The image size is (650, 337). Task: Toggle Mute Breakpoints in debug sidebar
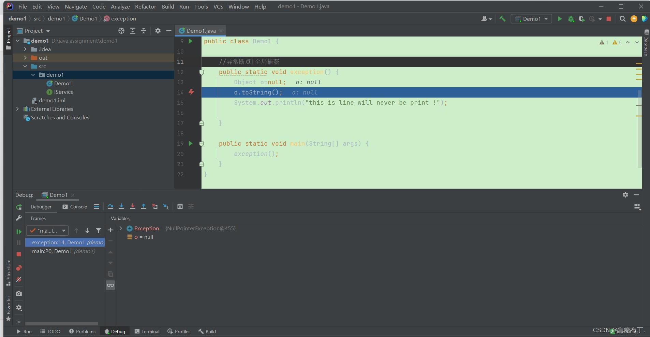[x=19, y=279]
